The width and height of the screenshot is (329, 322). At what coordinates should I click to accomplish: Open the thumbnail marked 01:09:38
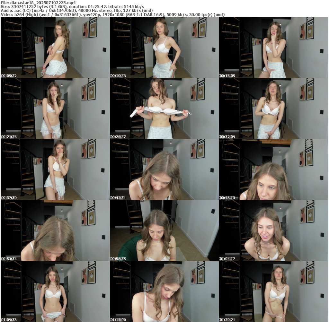[55, 292]
